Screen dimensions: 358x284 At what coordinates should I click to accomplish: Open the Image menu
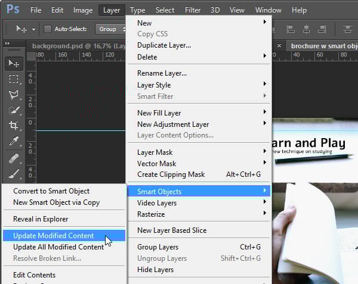point(83,10)
